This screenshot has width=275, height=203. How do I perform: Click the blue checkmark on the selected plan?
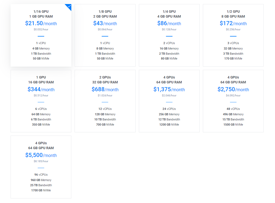pos(69,6)
